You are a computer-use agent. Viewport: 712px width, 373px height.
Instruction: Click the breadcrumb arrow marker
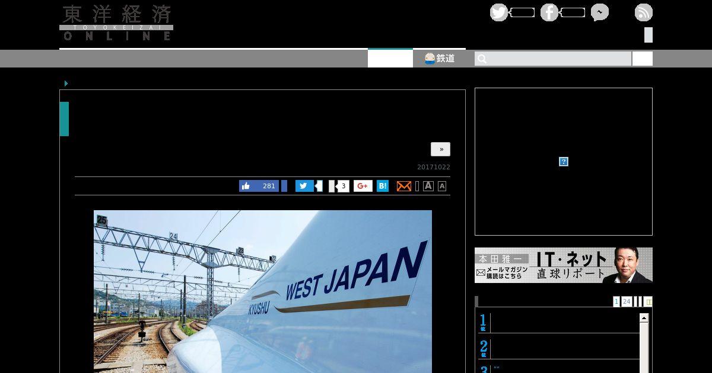(66, 83)
